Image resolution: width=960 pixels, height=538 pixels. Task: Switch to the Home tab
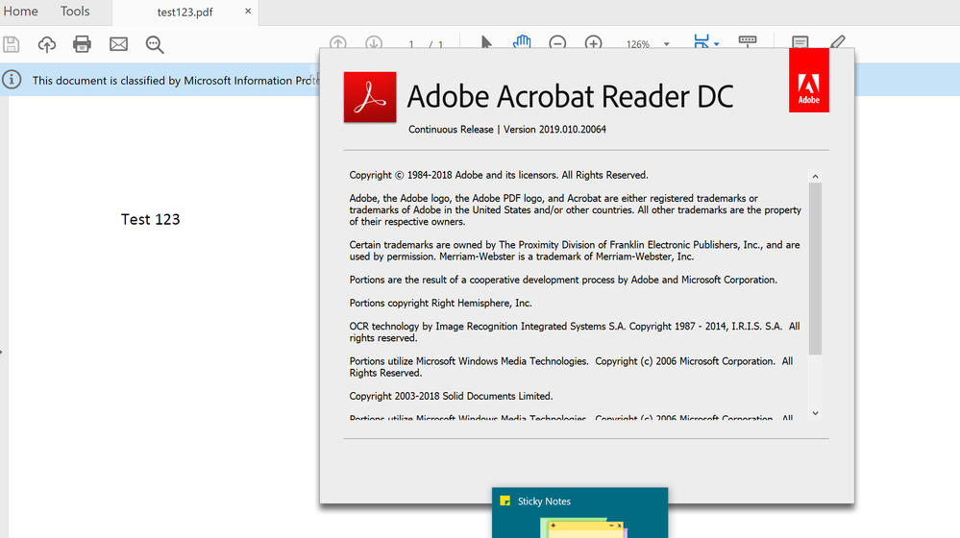click(20, 11)
